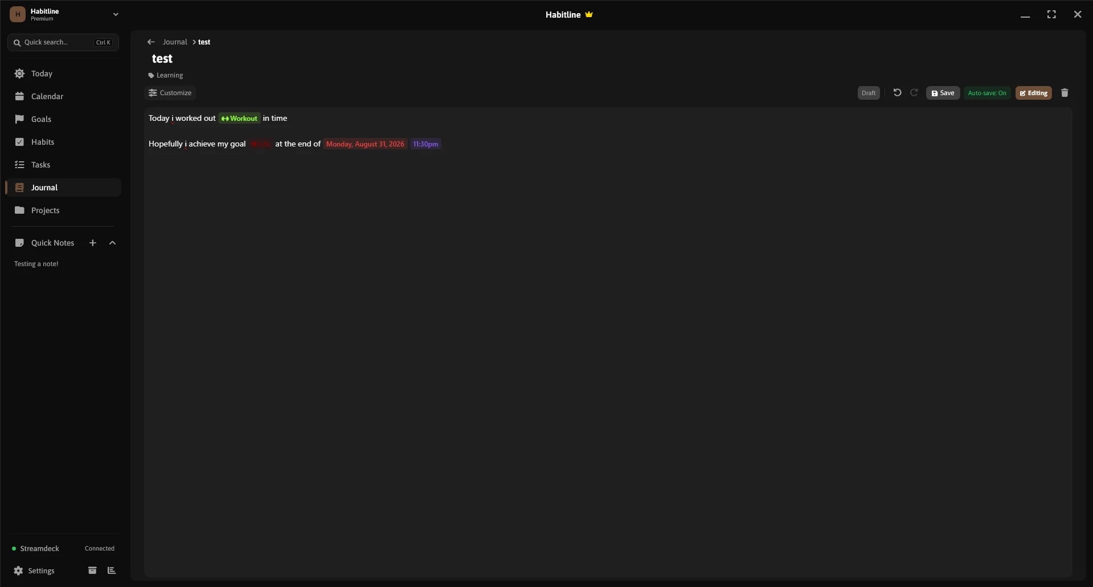Focus the Quick search field
This screenshot has height=587, width=1093.
(x=63, y=42)
